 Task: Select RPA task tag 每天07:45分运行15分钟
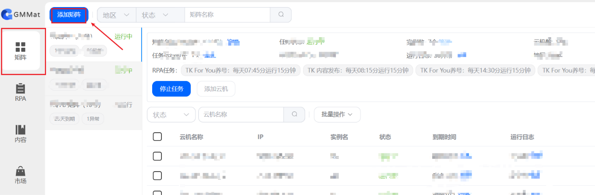point(241,70)
